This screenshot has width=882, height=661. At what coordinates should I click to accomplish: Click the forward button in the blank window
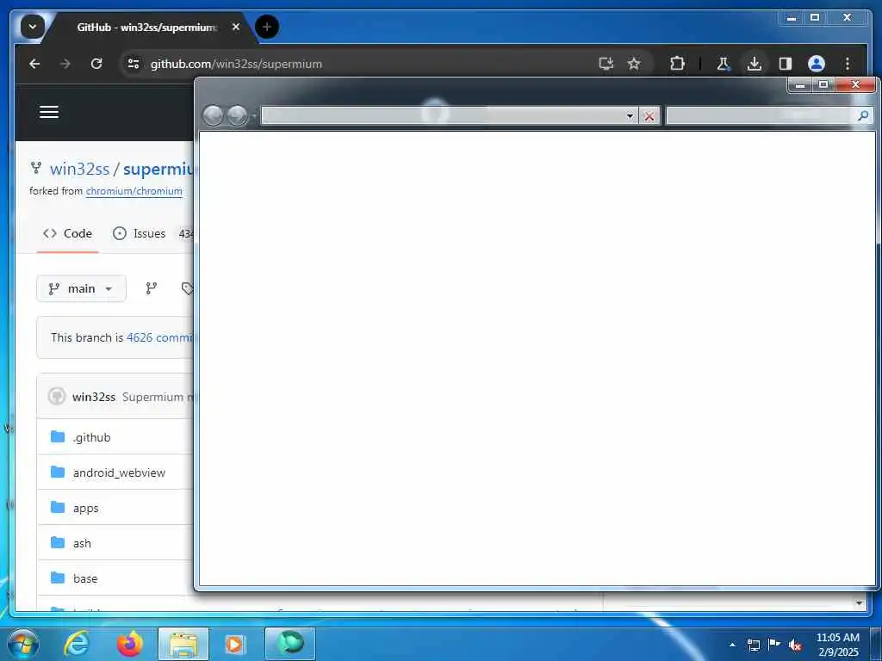coord(237,116)
